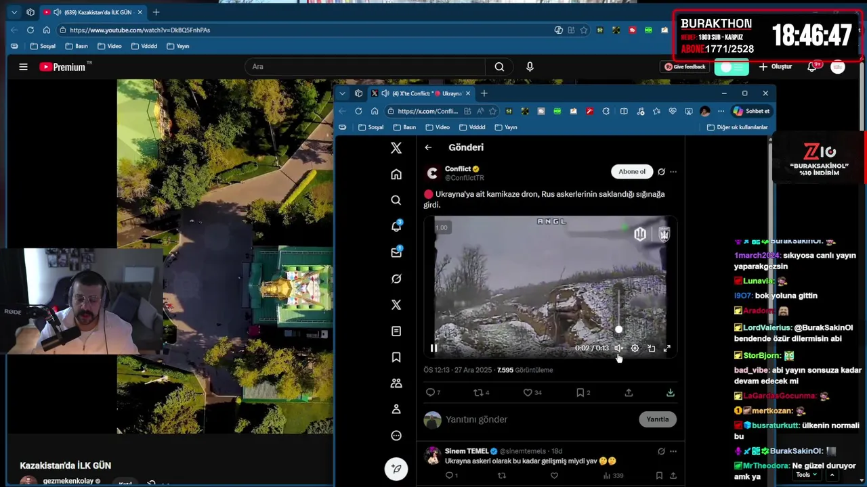Open Grok icon in X sidebar

(396, 279)
